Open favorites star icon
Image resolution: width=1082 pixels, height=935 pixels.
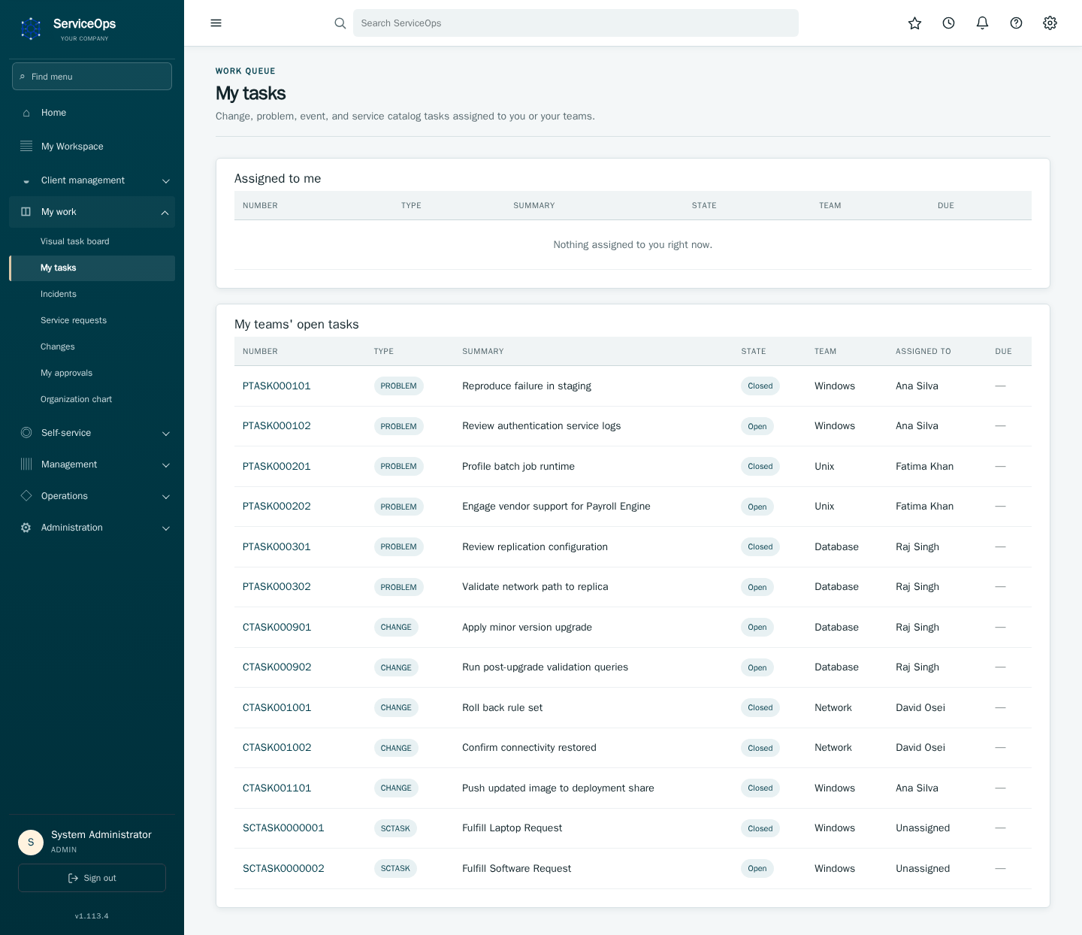(914, 23)
